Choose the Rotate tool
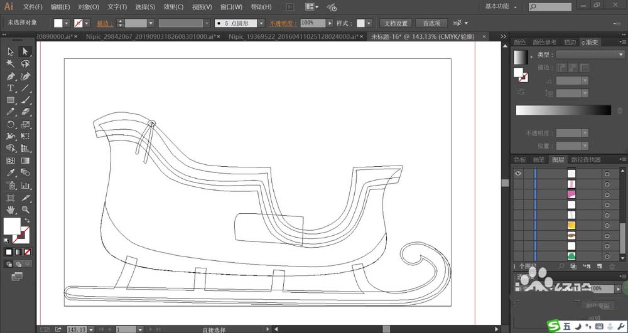The image size is (628, 333). pyautogui.click(x=11, y=124)
